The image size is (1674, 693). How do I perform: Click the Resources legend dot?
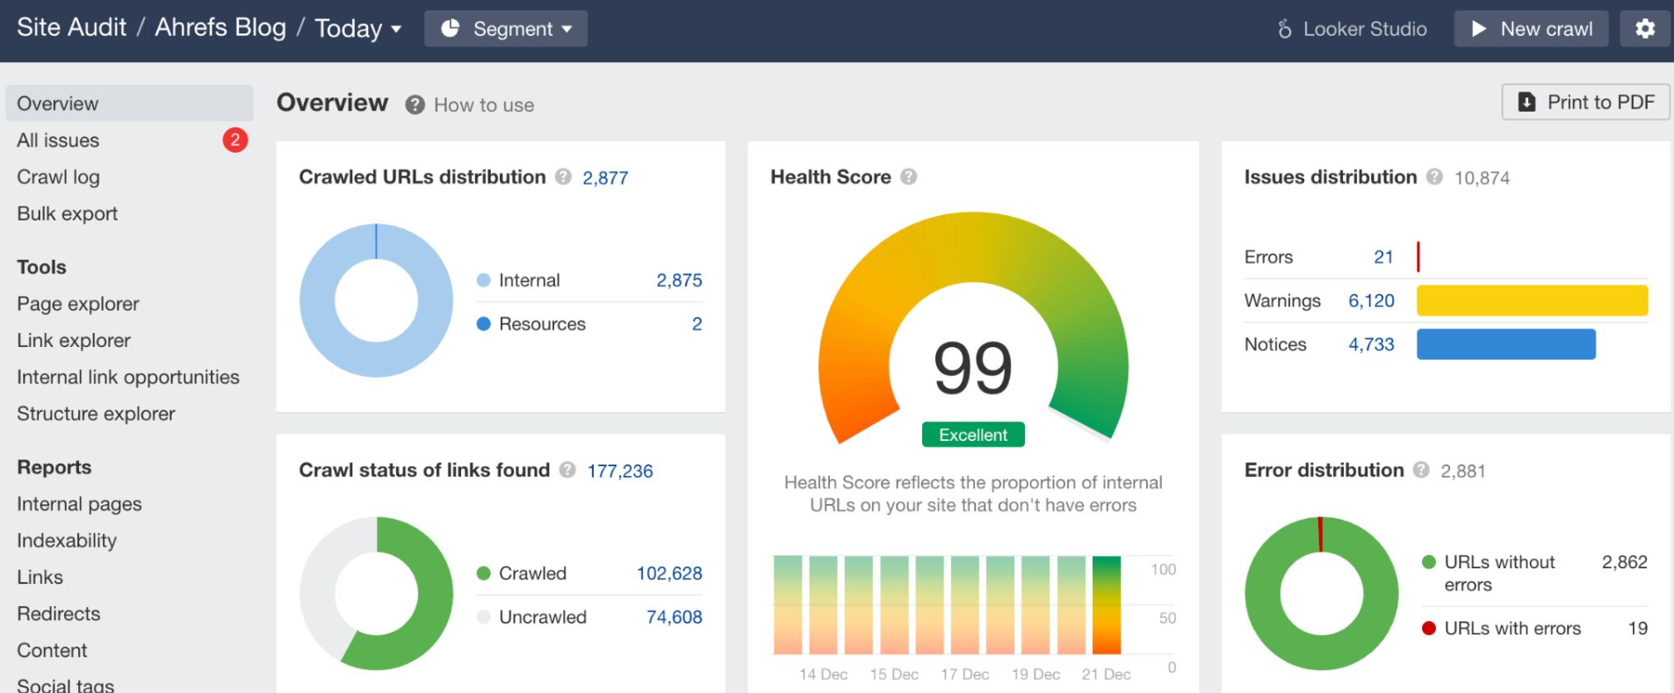(483, 324)
